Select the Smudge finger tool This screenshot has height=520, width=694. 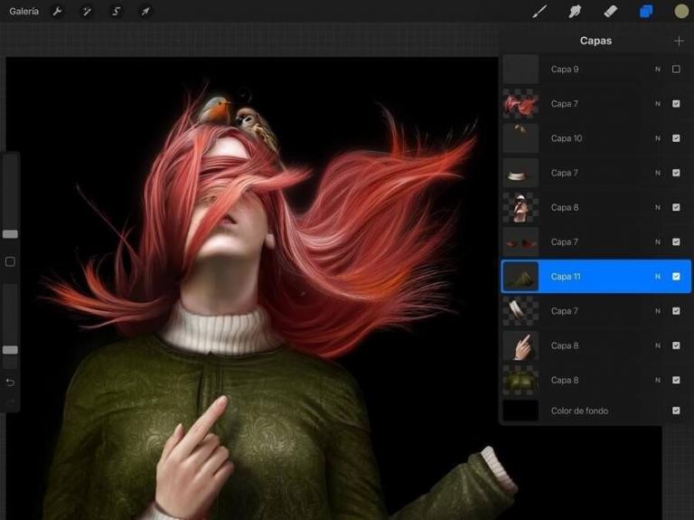tap(575, 12)
